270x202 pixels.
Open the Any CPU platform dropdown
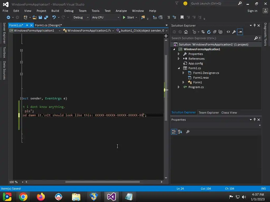[x=105, y=17]
